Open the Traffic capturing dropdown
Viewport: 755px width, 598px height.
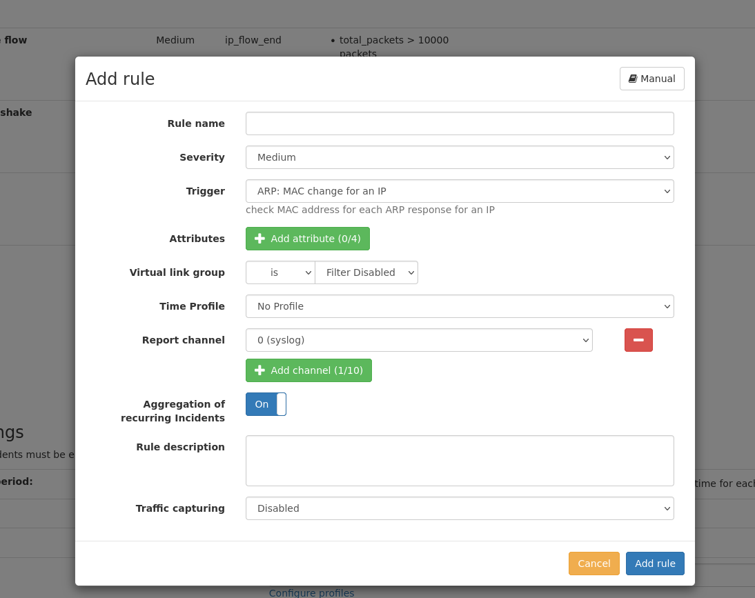tap(460, 508)
